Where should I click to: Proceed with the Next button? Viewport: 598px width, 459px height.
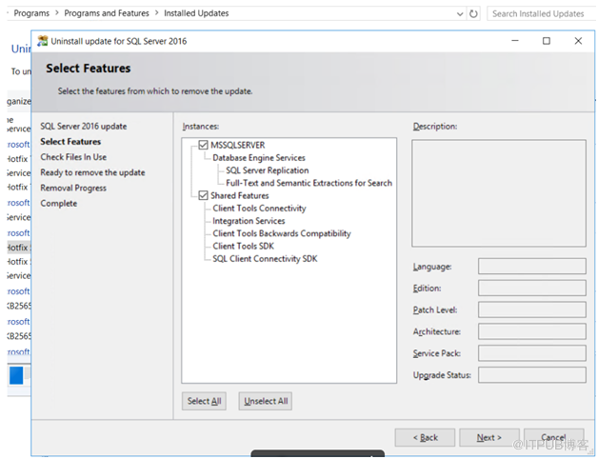488,437
